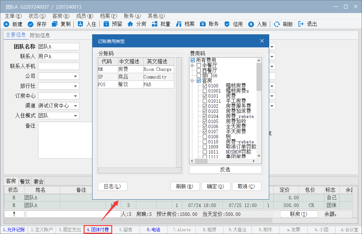The image size is (362, 234).
Task: Open the 状态(S) menu
Action: [x=37, y=16]
